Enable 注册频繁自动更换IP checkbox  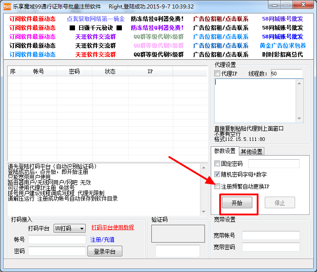(x=217, y=186)
